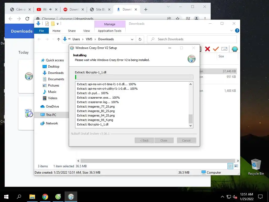Click the installer log scroll-up arrow

pyautogui.click(x=190, y=84)
